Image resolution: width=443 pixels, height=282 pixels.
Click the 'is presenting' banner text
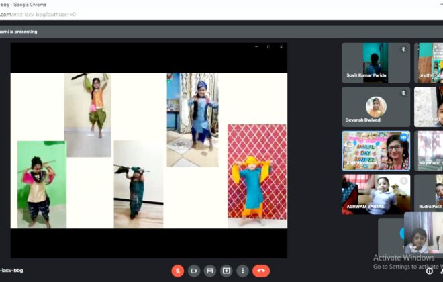[19, 32]
